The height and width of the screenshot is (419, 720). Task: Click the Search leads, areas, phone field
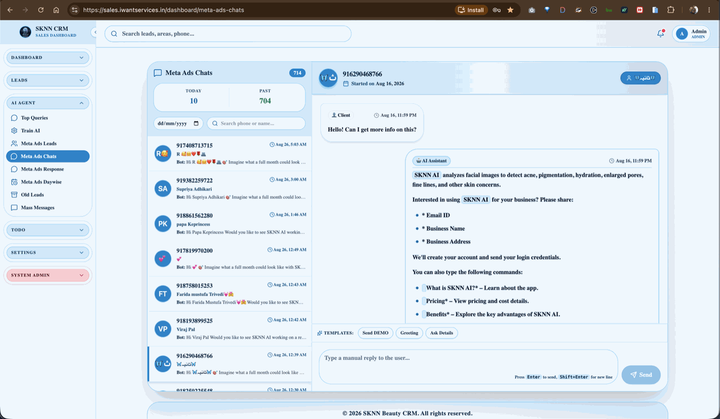tap(228, 33)
